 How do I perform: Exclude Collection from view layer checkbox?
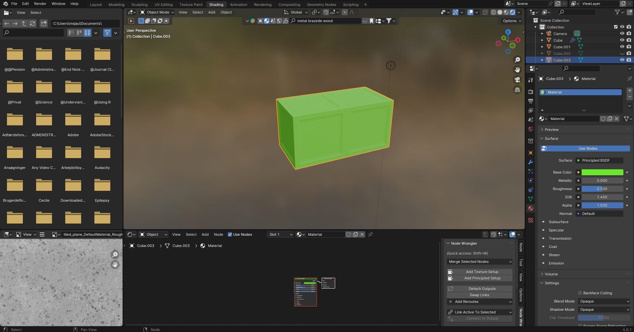click(616, 27)
